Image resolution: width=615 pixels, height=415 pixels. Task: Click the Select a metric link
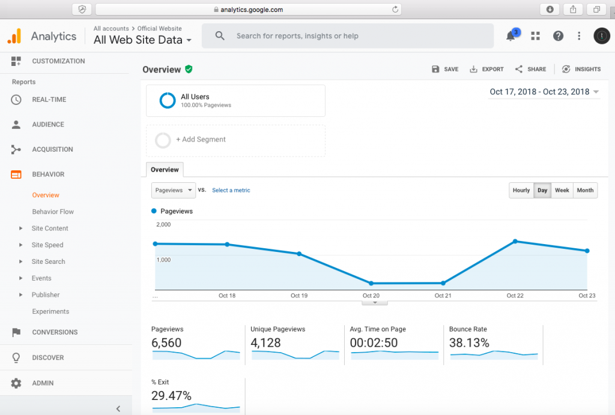point(231,190)
